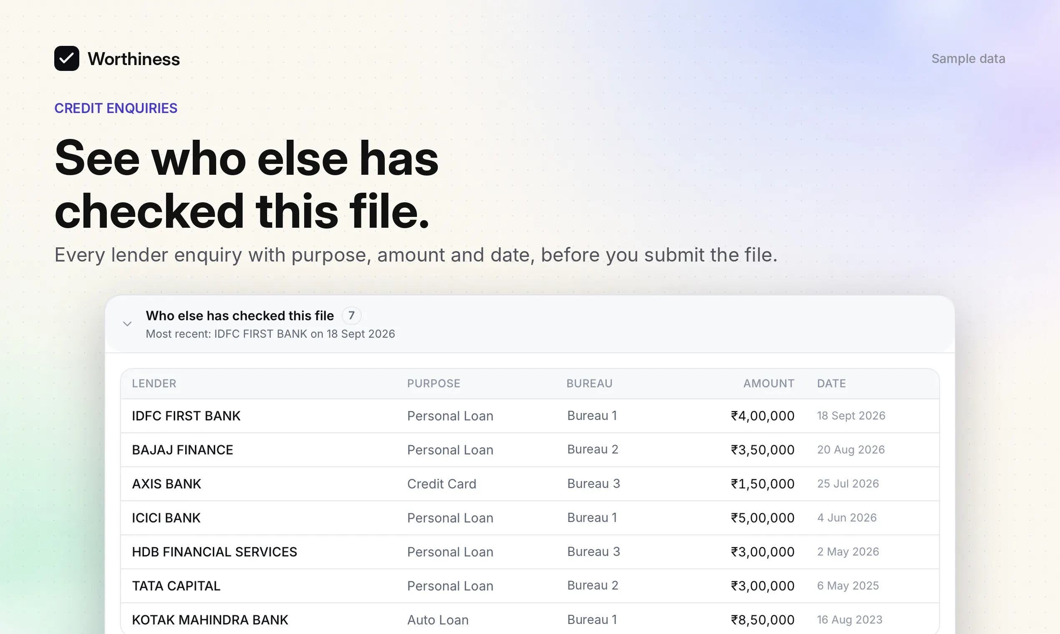The image size is (1060, 634).
Task: Click the ₹8,50,000 amount cell
Action: point(762,620)
